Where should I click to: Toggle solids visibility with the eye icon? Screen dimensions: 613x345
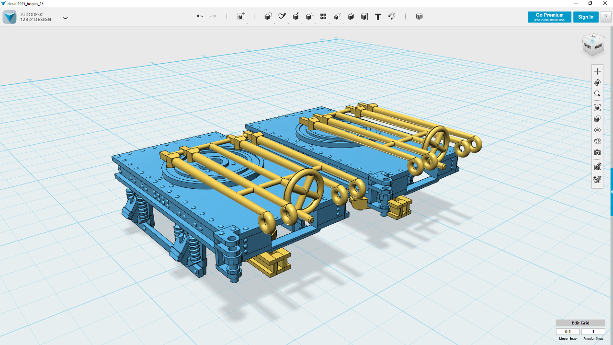pyautogui.click(x=597, y=130)
